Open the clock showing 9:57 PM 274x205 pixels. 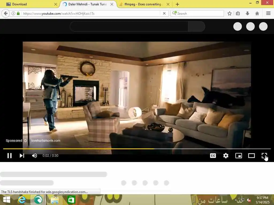pyautogui.click(x=262, y=200)
